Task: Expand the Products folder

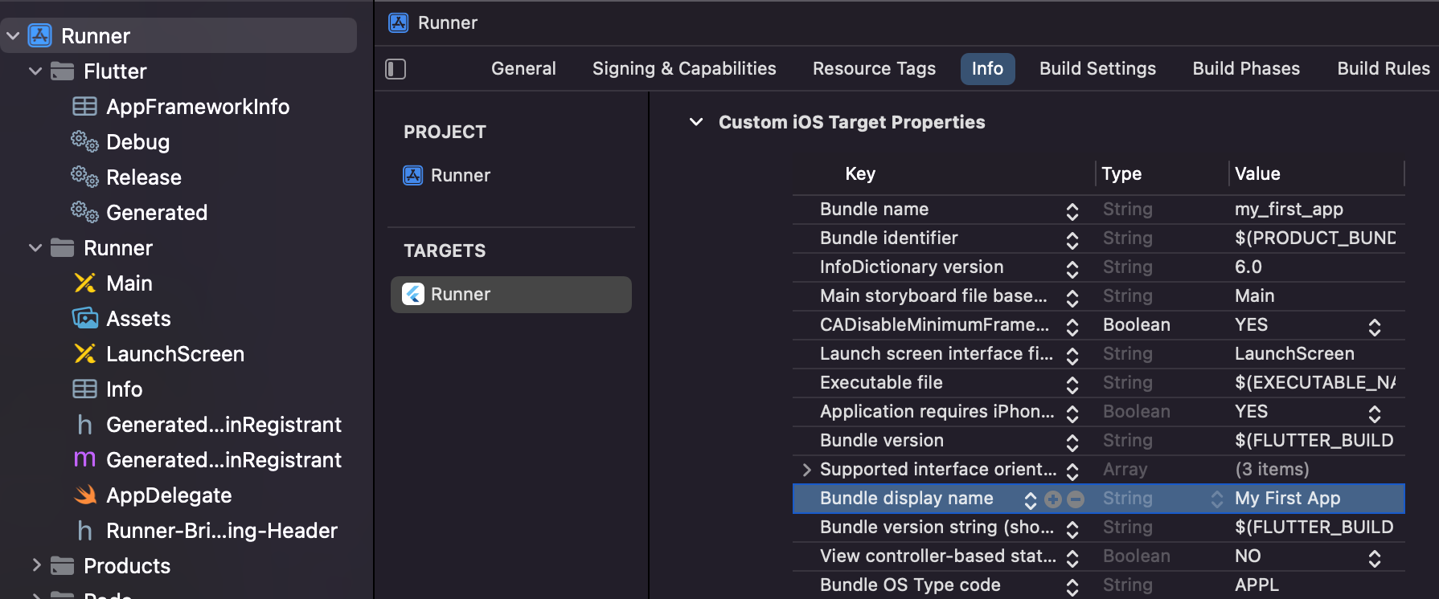Action: (x=36, y=565)
